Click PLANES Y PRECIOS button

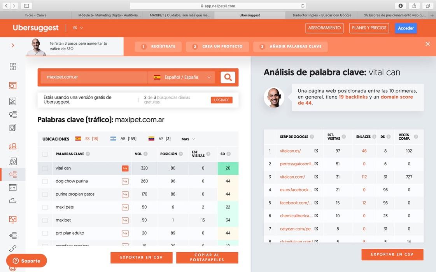369,28
